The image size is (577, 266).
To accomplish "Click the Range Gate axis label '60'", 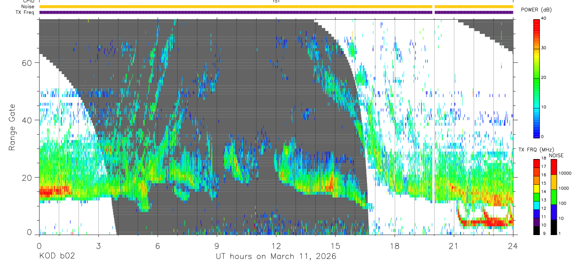I will pos(27,62).
